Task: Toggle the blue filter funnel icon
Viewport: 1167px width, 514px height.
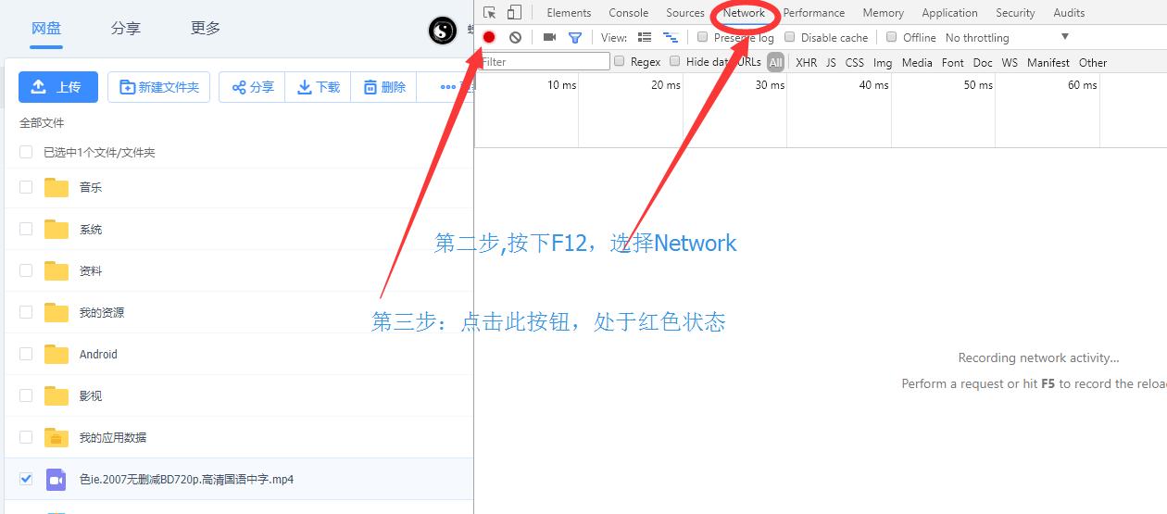Action: click(x=575, y=38)
